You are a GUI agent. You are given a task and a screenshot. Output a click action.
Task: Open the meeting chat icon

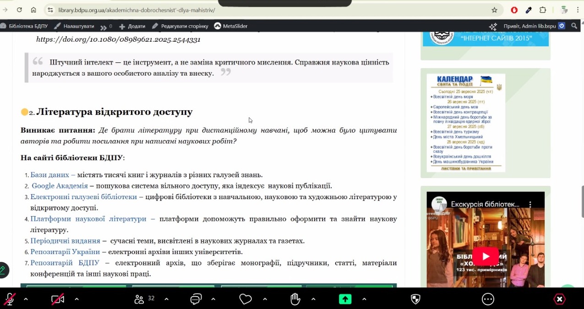(x=196, y=299)
